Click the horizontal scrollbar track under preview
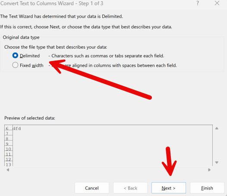This screenshot has width=227, height=196. coord(109,170)
